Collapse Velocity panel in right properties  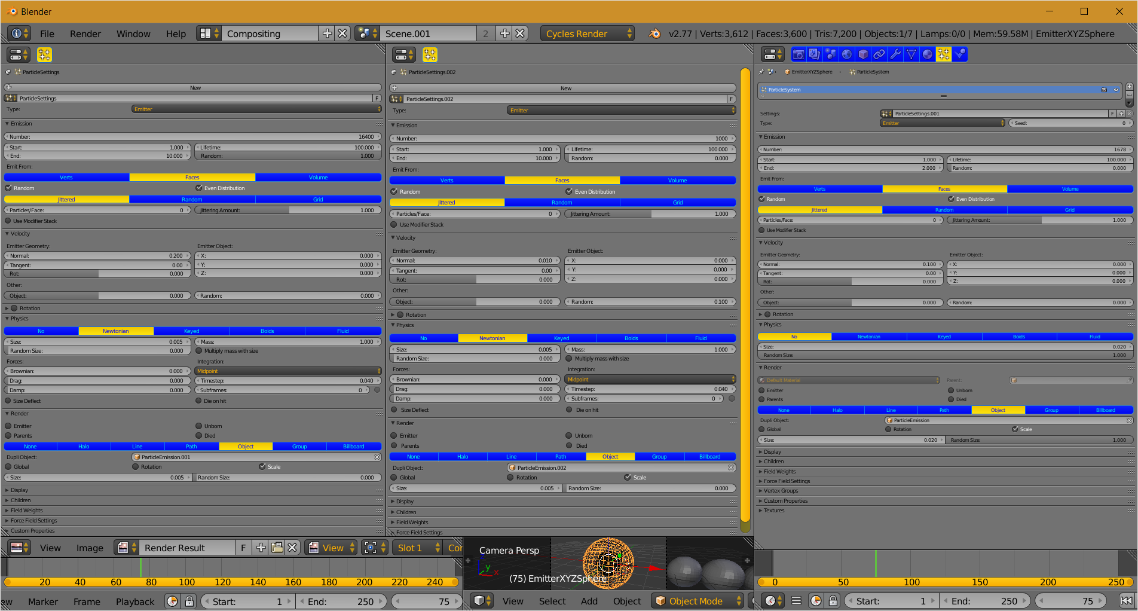(773, 243)
